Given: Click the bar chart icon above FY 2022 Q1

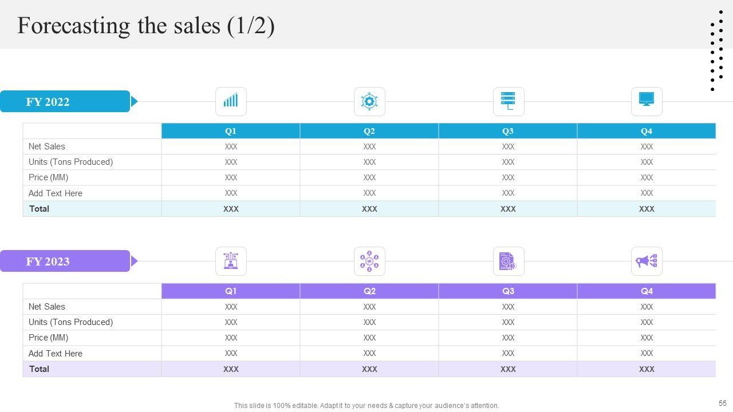Looking at the screenshot, I should 231,101.
